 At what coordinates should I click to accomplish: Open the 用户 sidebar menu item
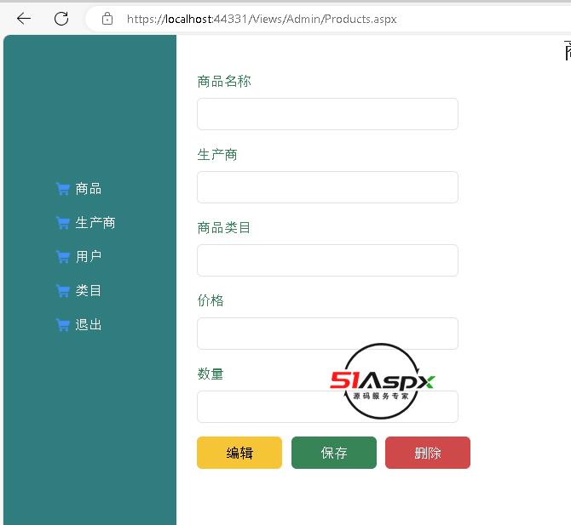[x=89, y=257]
